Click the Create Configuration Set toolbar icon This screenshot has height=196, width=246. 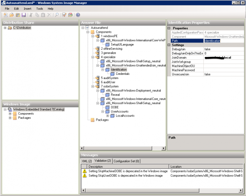[70, 15]
